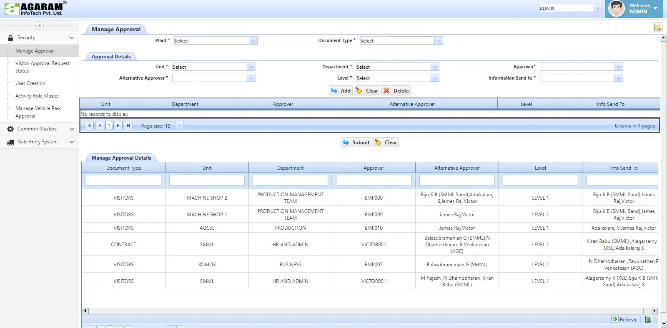Sort by Approver header in details grid
This screenshot has height=328, width=667.
[374, 168]
